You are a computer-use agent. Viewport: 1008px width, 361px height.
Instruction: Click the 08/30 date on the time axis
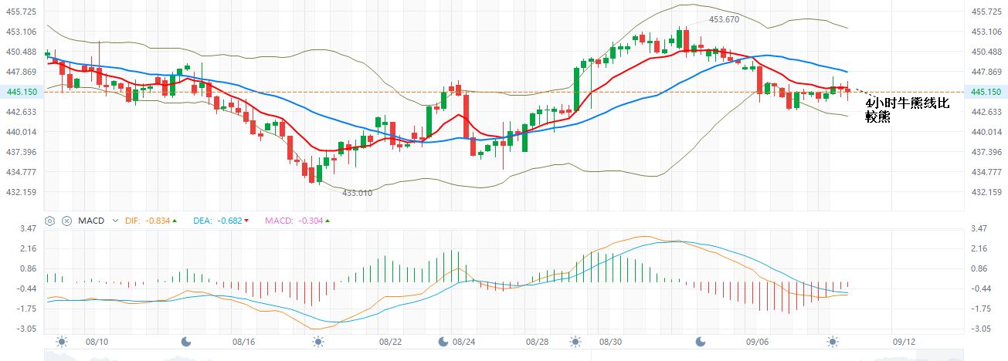pos(610,341)
